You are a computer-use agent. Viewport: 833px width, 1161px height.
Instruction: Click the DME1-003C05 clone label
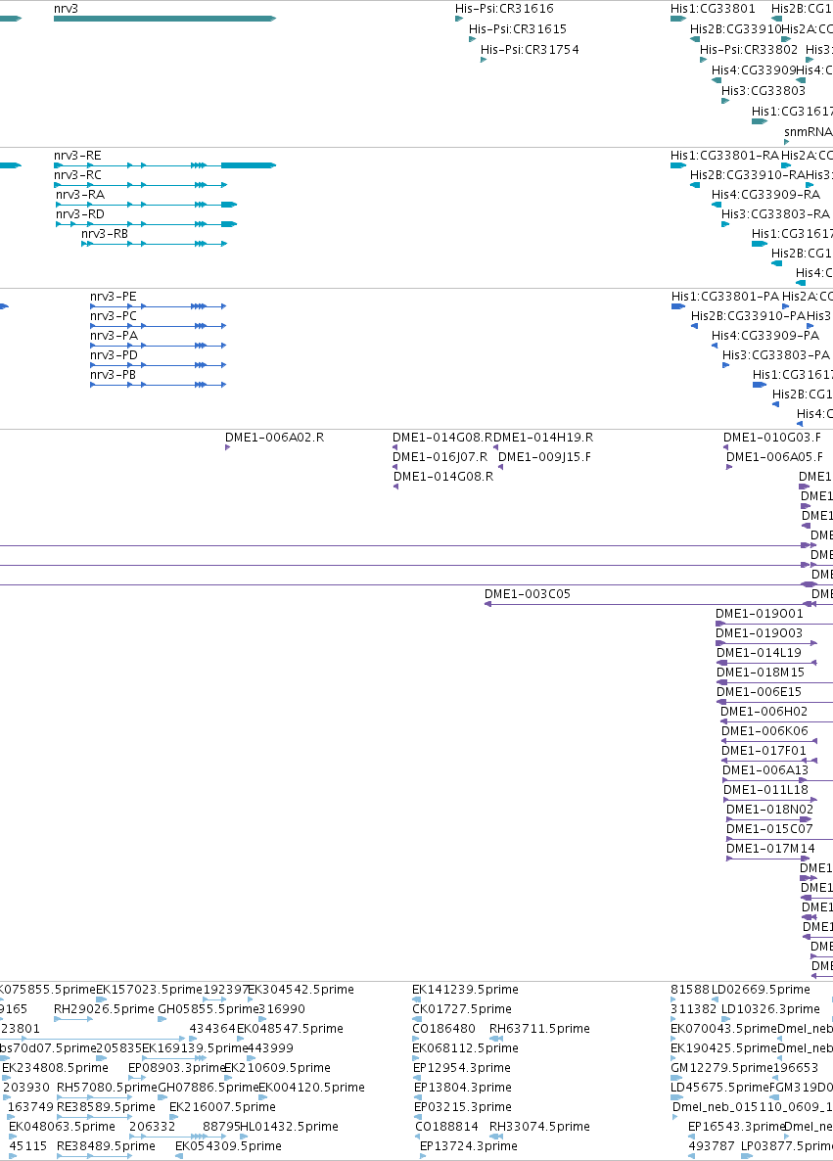[528, 594]
